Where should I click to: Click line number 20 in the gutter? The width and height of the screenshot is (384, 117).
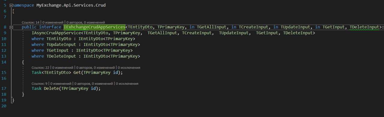pyautogui.click(x=4, y=106)
